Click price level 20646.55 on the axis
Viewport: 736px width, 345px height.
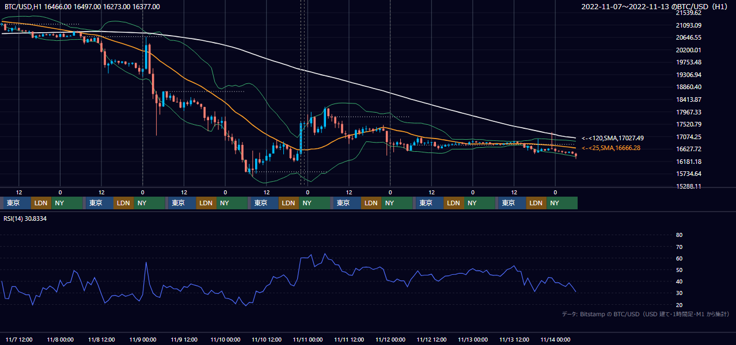pyautogui.click(x=688, y=37)
